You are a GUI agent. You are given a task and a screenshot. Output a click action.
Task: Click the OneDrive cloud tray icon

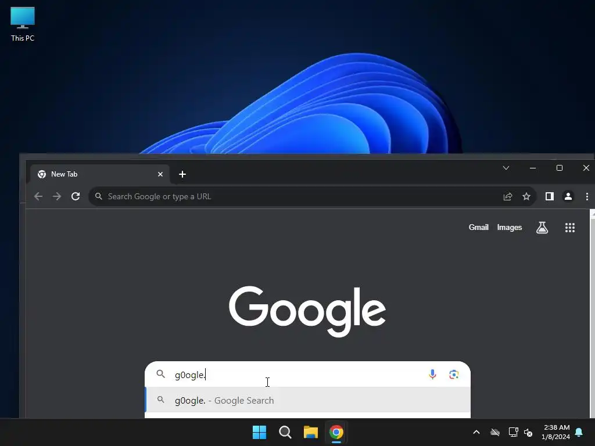coord(495,432)
